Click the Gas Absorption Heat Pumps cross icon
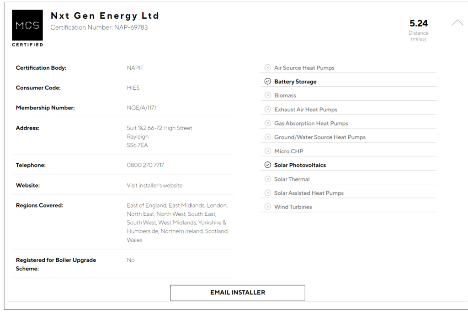The height and width of the screenshot is (312, 468). [x=268, y=123]
